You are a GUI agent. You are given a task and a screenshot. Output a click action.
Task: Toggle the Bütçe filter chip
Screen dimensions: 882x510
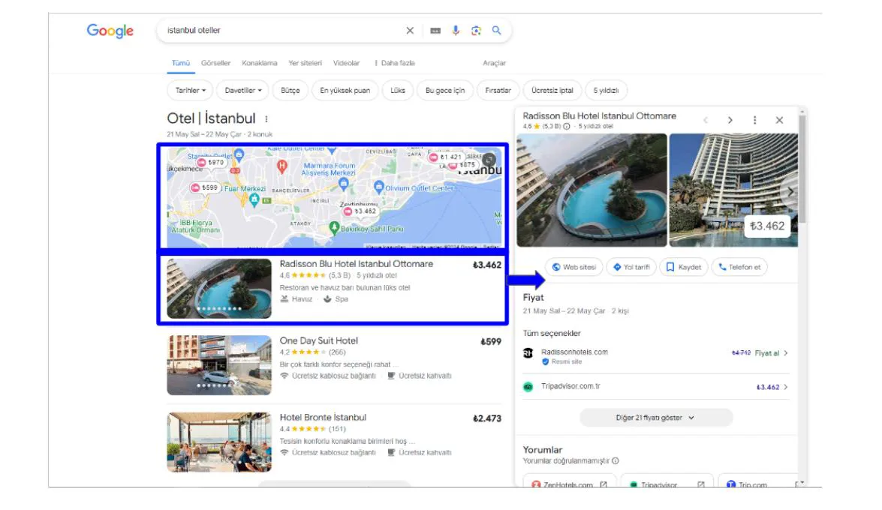tap(290, 91)
